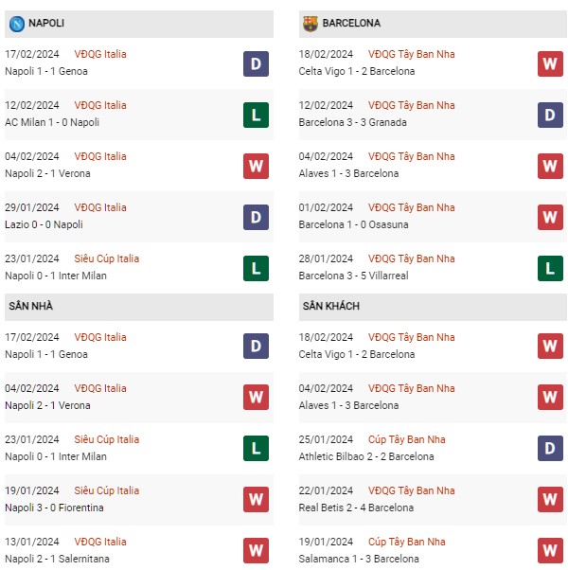The width and height of the screenshot is (568, 570).
Task: Click the Barcelona club crest
Action: (310, 24)
